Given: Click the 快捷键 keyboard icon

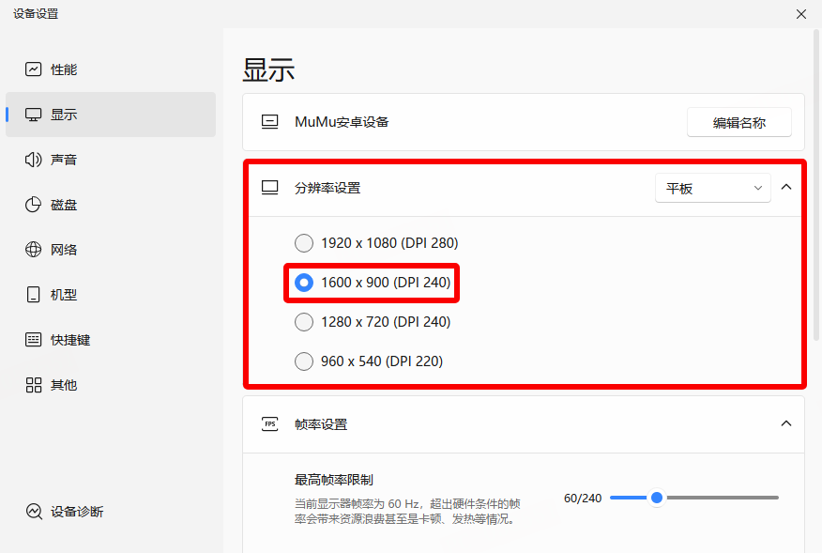Looking at the screenshot, I should point(34,340).
